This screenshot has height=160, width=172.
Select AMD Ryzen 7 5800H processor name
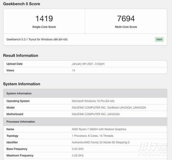(99, 129)
